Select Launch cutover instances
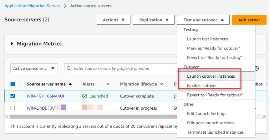This screenshot has height=140, width=269. pos(211,76)
